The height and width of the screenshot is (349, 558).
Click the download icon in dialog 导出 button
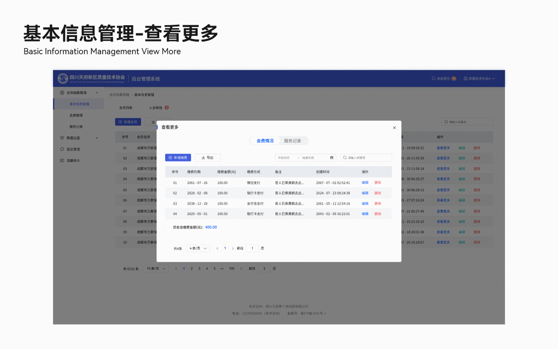tap(203, 158)
